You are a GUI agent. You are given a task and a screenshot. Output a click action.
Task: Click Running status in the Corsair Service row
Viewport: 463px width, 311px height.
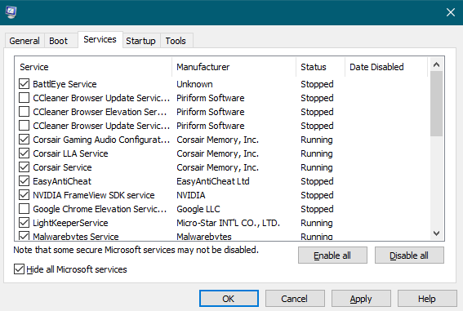[317, 167]
